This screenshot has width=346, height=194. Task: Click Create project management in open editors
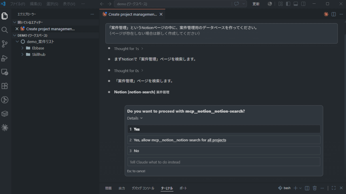pyautogui.click(x=50, y=29)
